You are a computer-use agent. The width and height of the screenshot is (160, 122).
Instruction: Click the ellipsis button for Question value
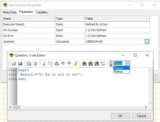pyautogui.click(x=147, y=42)
